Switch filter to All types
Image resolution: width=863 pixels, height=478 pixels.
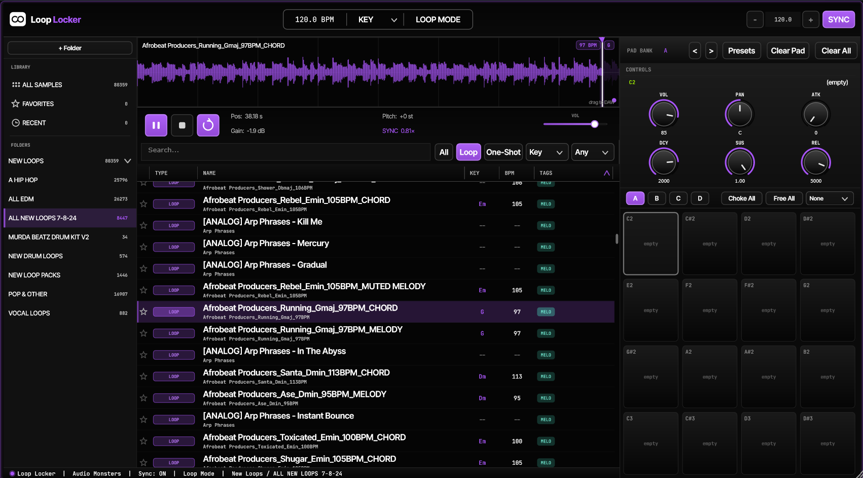[x=444, y=152]
